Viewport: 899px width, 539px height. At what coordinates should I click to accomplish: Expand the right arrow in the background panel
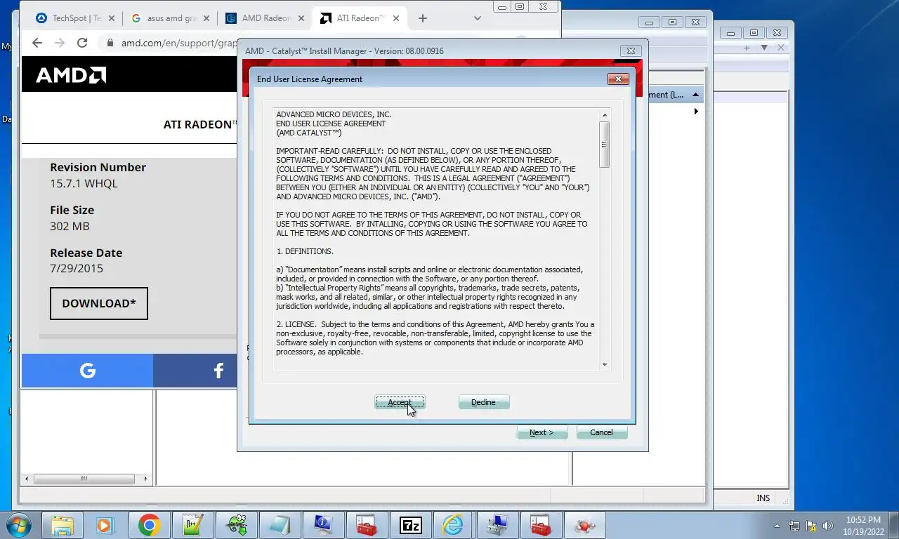(696, 112)
